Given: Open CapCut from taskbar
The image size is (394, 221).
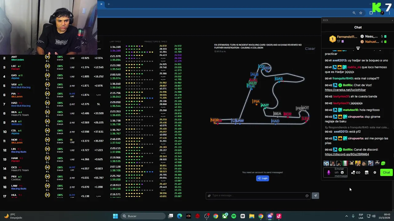Looking at the screenshot, I should click(x=243, y=216).
